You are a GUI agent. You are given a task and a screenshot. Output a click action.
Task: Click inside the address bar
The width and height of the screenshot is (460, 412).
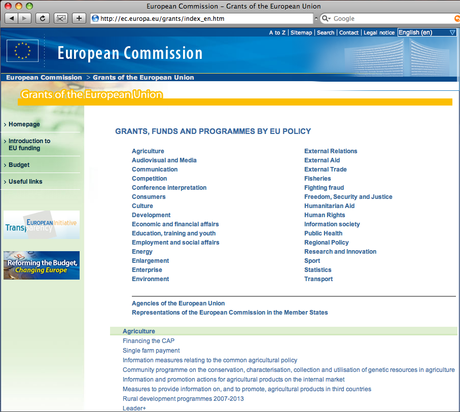(x=203, y=18)
